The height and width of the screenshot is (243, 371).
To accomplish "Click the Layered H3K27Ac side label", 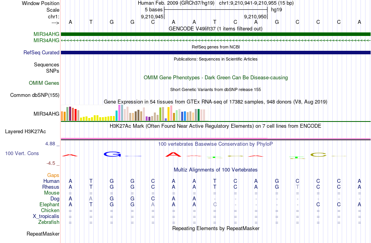I will click(25, 132).
